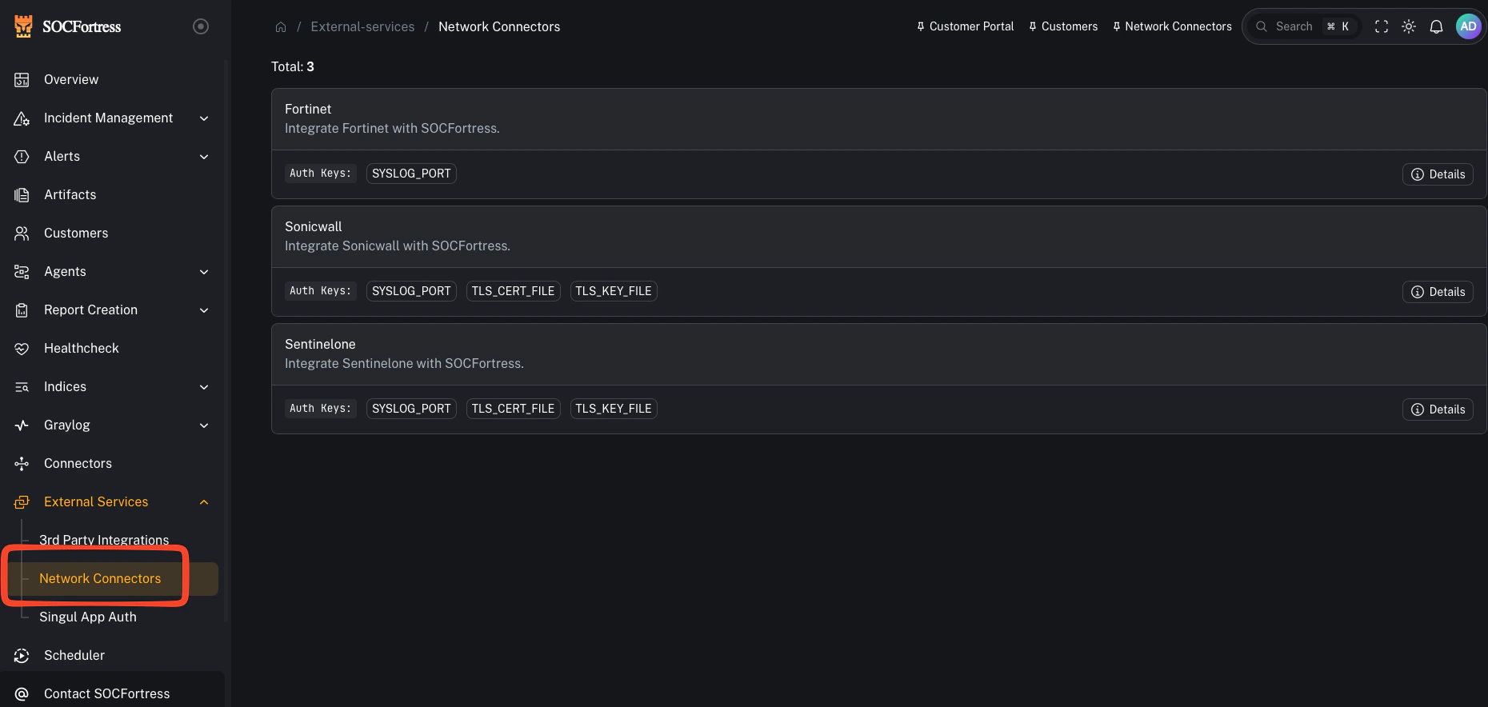This screenshot has height=707, width=1488.
Task: Click Sentinelone TLS_KEY_FILE auth key tag
Action: (x=614, y=409)
